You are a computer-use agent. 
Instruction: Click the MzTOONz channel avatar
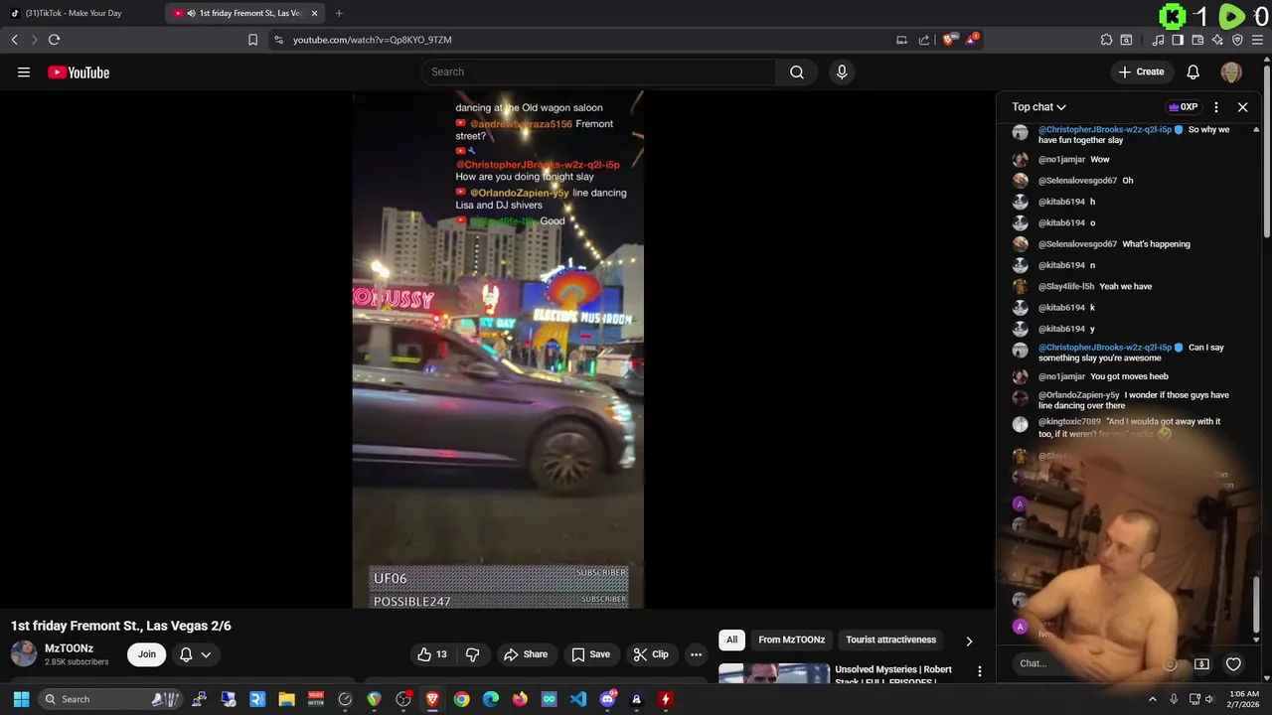pos(24,653)
